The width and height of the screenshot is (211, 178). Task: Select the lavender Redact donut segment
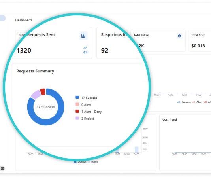tap(36, 95)
